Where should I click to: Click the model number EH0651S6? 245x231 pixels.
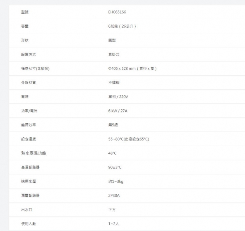[x=117, y=12]
